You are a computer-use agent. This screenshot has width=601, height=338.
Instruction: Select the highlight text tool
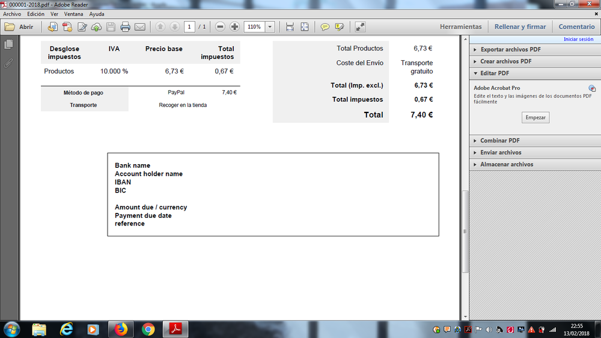(x=339, y=27)
